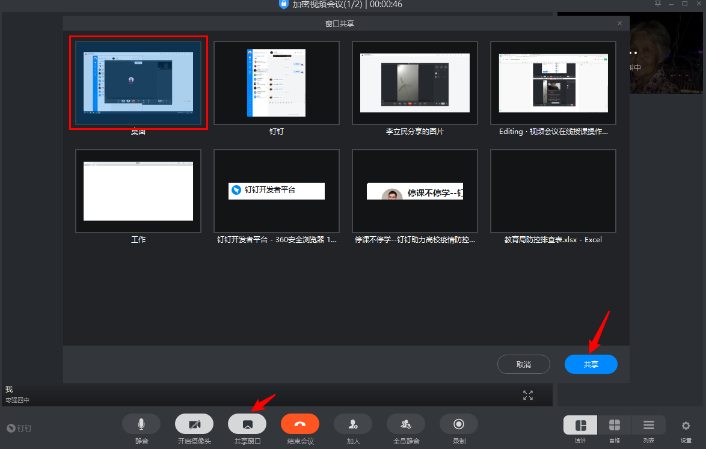Click 取消 cancel button

[x=524, y=364]
